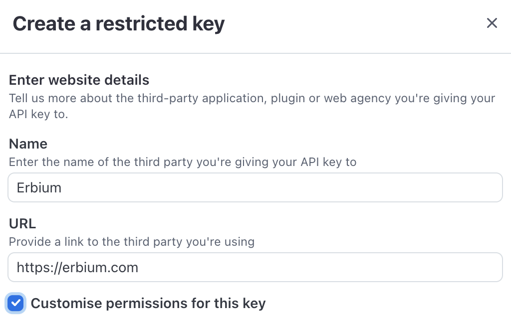This screenshot has width=511, height=328.
Task: Click the 'Create a restricted key' title
Action: click(118, 24)
